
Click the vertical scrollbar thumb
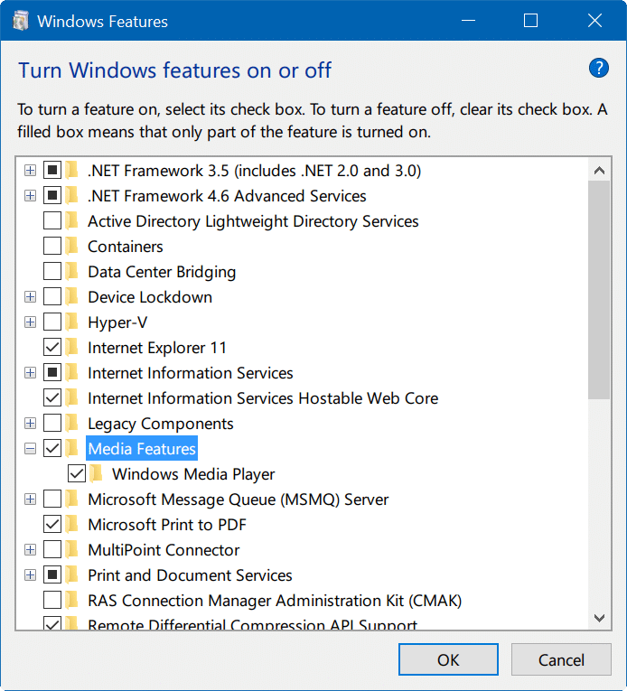tap(599, 290)
